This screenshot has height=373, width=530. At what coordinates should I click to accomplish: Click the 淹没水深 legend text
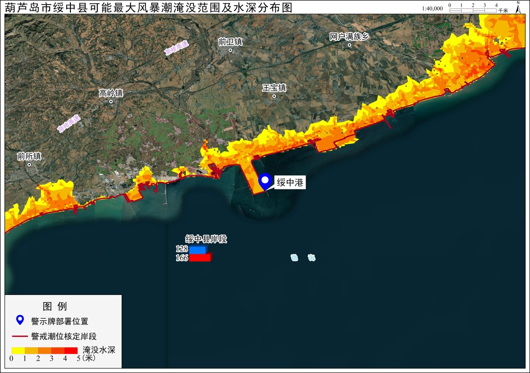pos(99,350)
